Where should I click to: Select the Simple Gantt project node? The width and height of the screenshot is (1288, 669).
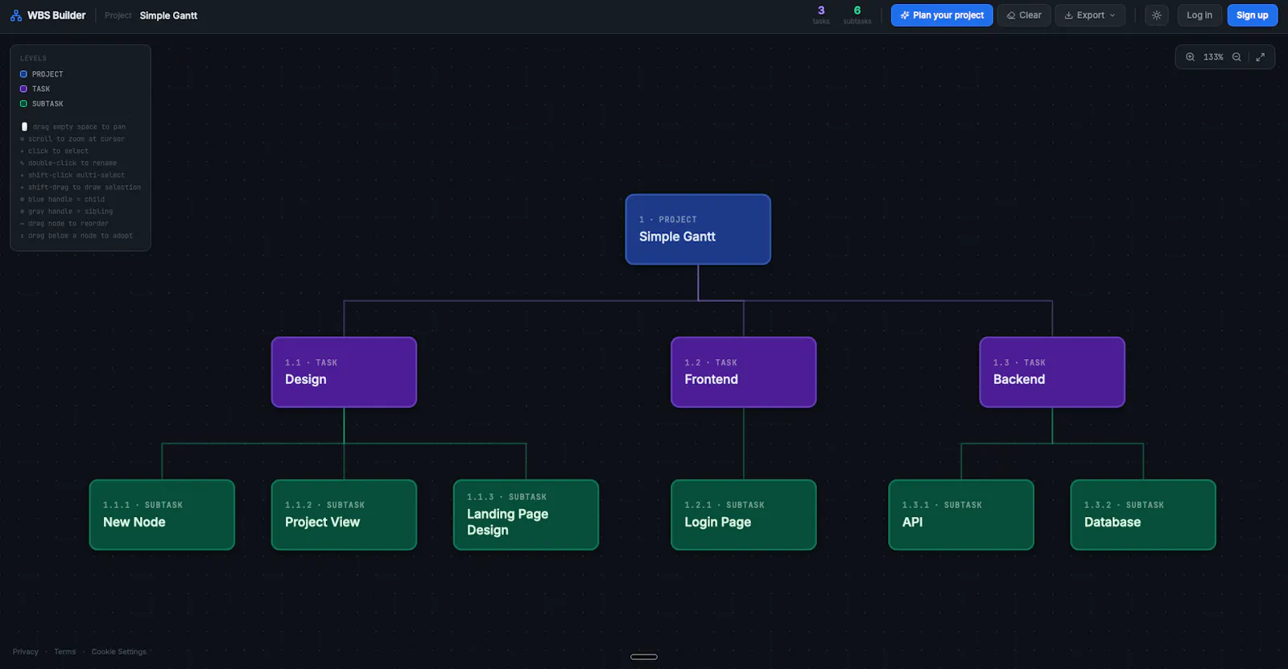(x=698, y=229)
